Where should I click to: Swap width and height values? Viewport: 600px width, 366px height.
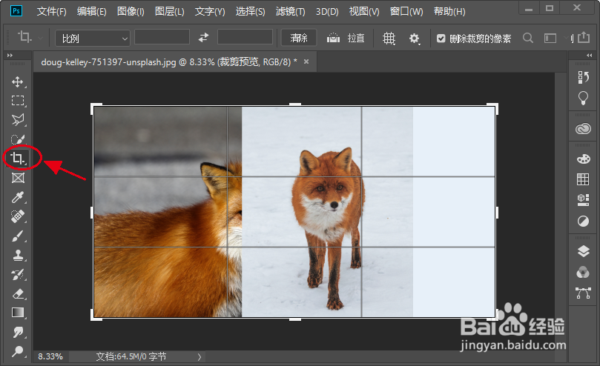click(x=203, y=38)
